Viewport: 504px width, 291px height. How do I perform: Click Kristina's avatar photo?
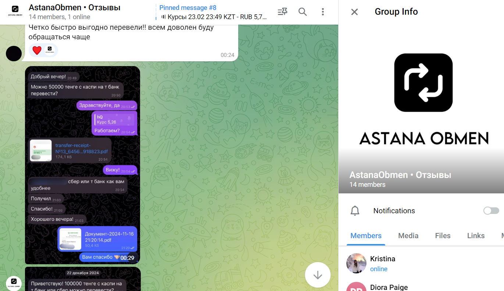[356, 263]
